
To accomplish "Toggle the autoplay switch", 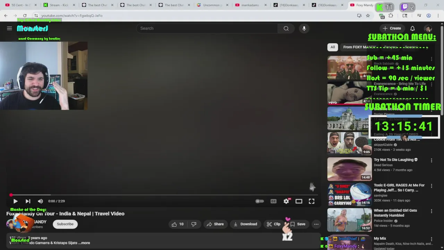I will coord(259,201).
